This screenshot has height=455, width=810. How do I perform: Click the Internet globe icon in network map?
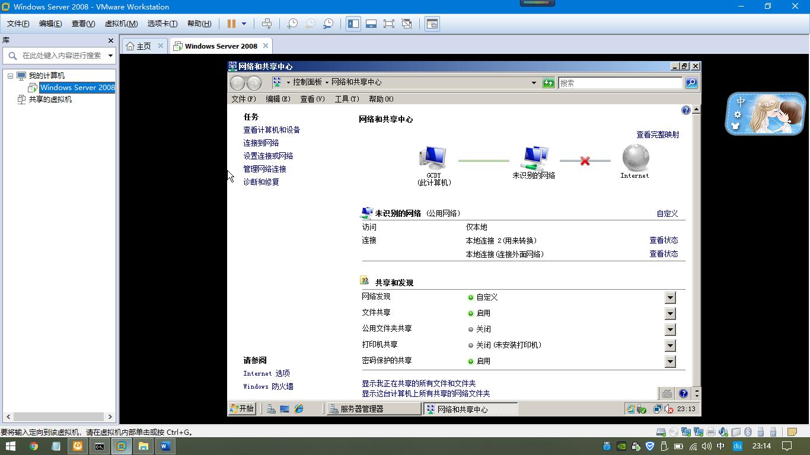(636, 158)
